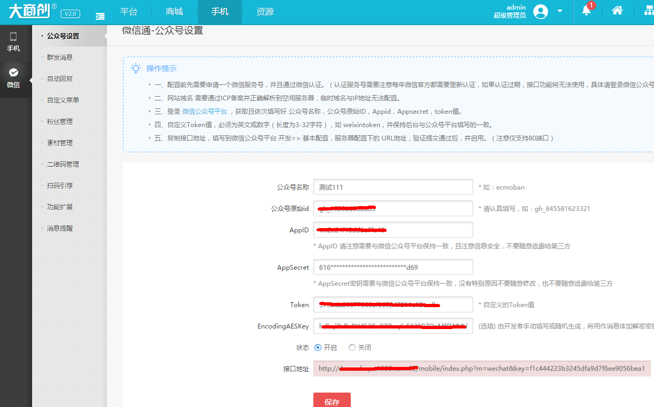Open 扫码引荐 in the side menu
The image size is (654, 407).
coord(60,185)
